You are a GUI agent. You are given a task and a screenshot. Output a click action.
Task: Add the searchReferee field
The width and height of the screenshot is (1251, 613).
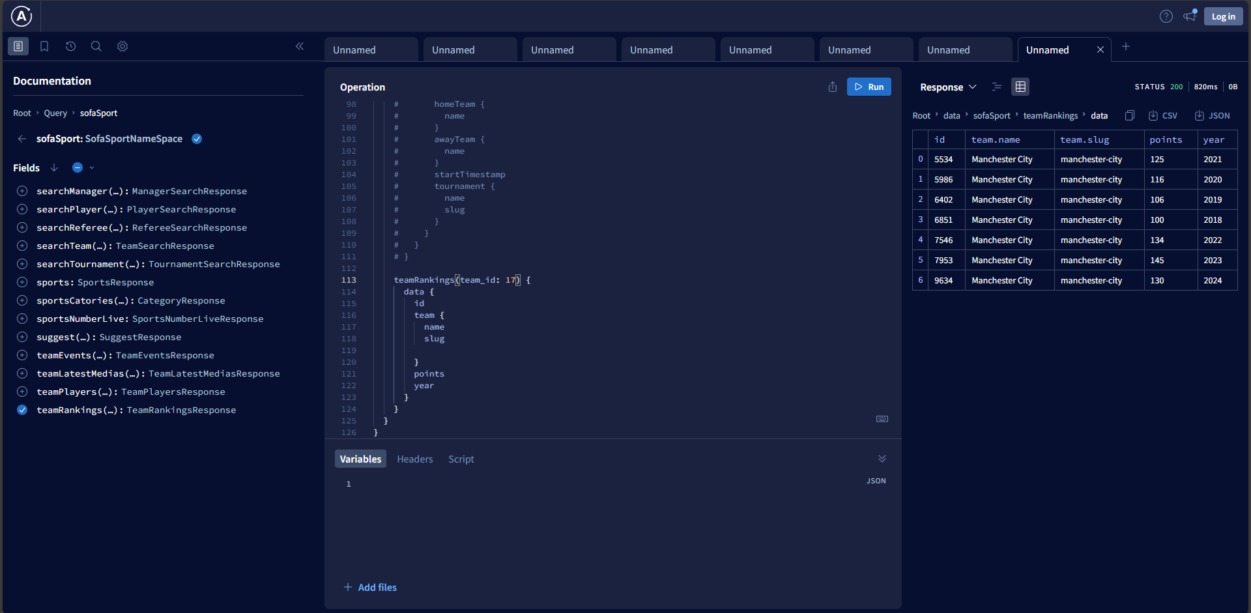tap(22, 227)
